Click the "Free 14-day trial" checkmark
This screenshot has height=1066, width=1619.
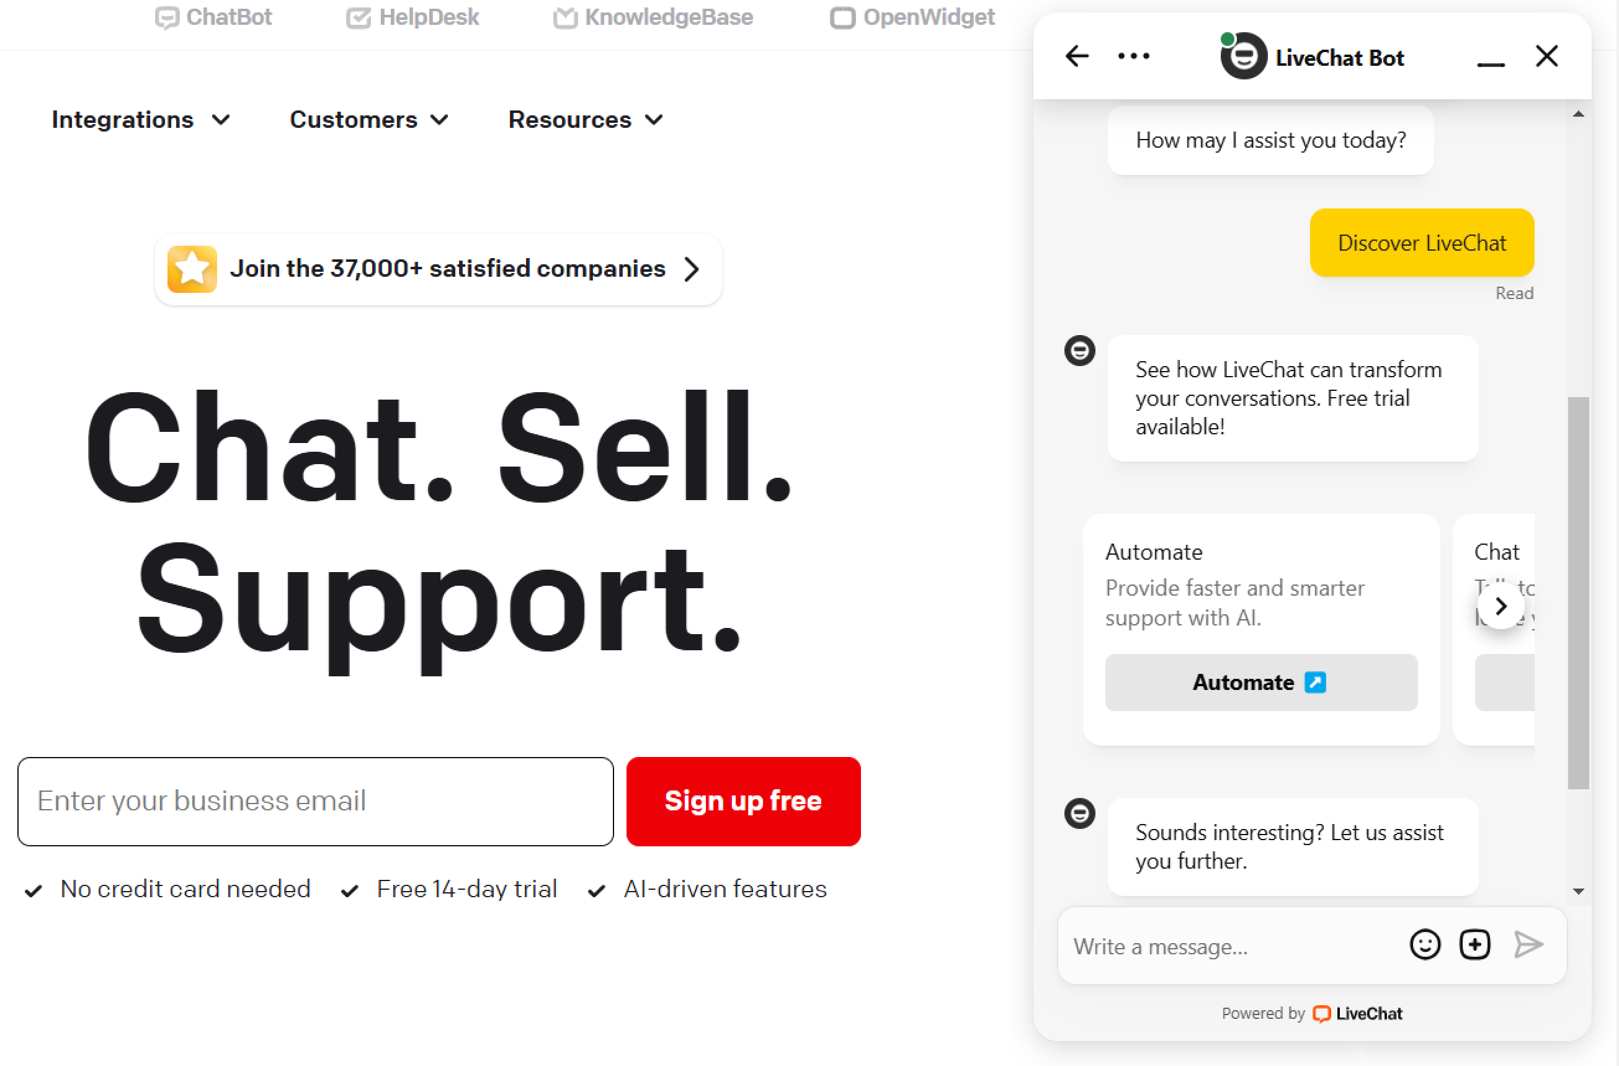350,890
